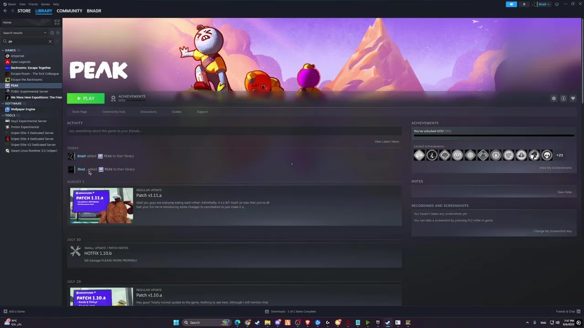This screenshot has width=584, height=328.
Task: Clear the library search text
Action: pos(50,41)
